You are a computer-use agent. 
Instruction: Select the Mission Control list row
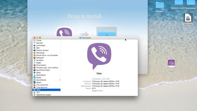pos(46,50)
